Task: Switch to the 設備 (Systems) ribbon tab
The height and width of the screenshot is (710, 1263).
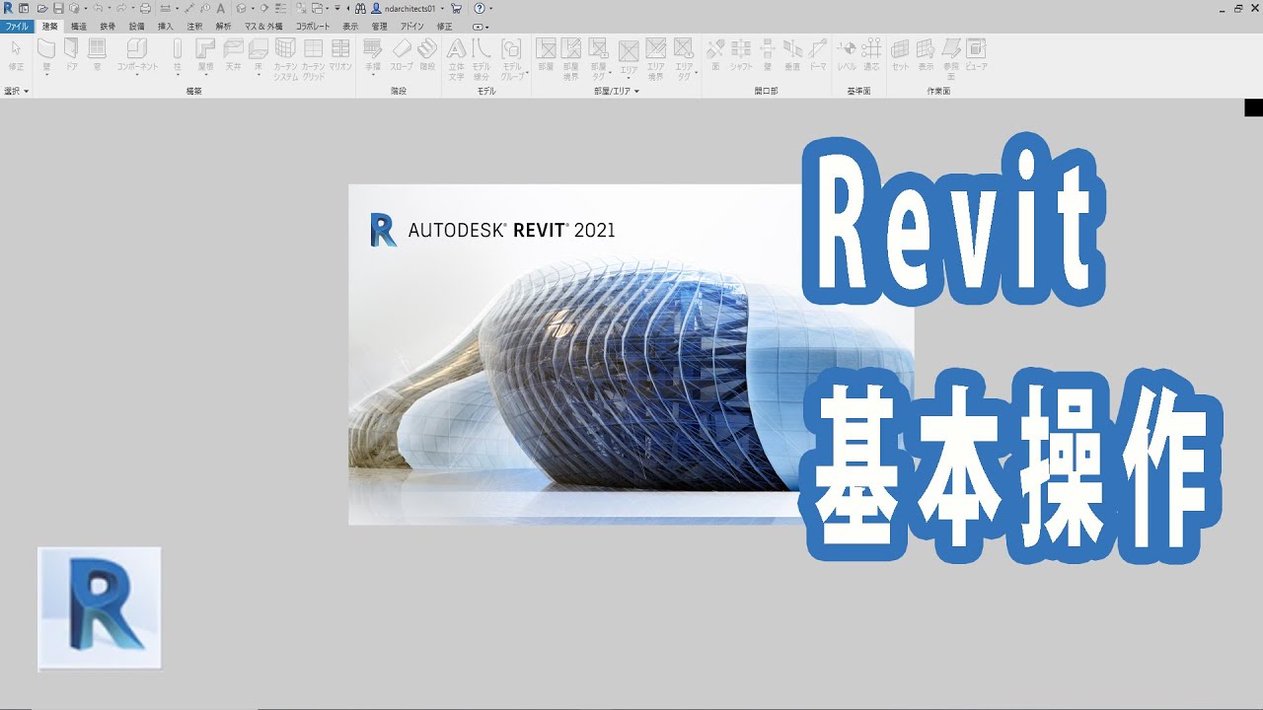Action: tap(136, 27)
